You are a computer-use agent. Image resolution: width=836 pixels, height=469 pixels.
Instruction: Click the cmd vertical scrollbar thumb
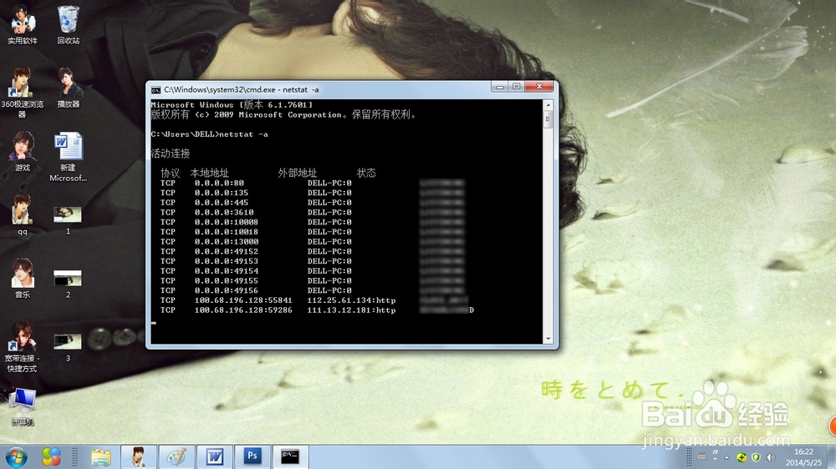548,120
